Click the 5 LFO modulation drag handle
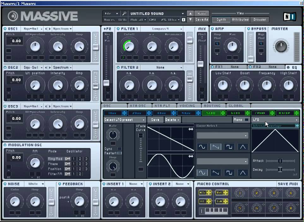304x222 pixels. point(223,113)
